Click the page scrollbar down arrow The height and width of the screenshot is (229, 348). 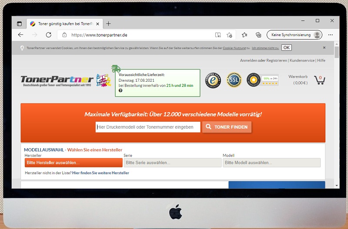337,186
